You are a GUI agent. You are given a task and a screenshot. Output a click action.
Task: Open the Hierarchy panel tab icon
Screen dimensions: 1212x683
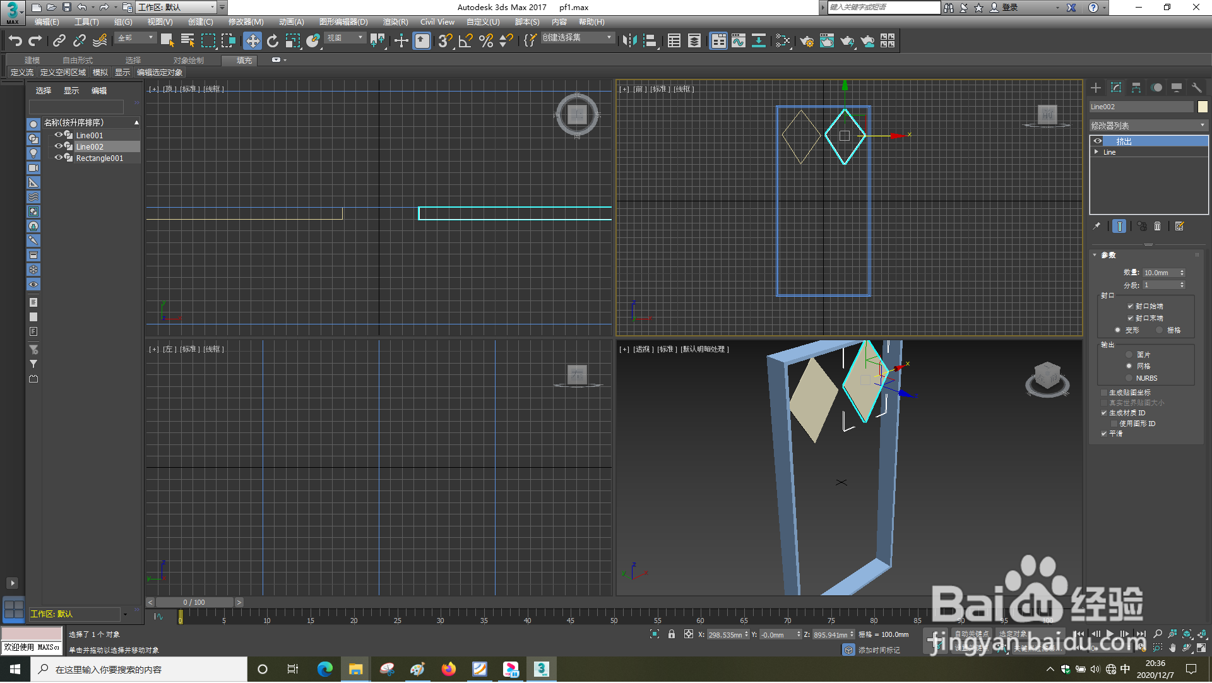tap(1136, 88)
